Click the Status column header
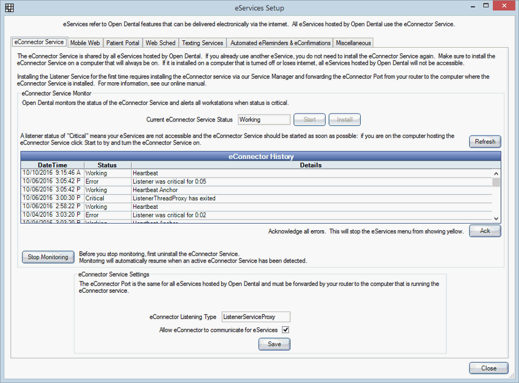This screenshot has height=383, width=519. (108, 165)
